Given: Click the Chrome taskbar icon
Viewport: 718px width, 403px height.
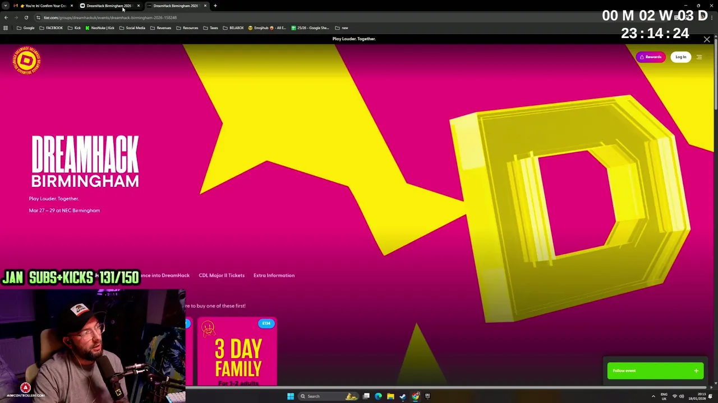Looking at the screenshot, I should [415, 396].
